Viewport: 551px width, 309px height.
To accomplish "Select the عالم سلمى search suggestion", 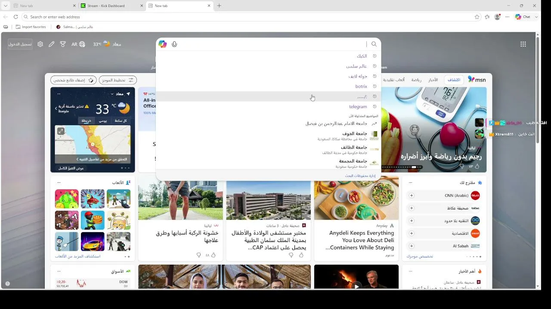I will (x=268, y=66).
